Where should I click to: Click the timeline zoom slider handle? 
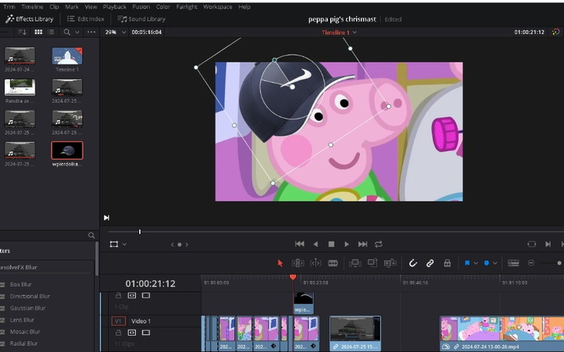coord(559,263)
